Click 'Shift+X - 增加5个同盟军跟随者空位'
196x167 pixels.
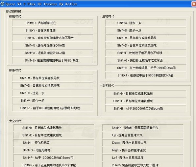click(143, 128)
